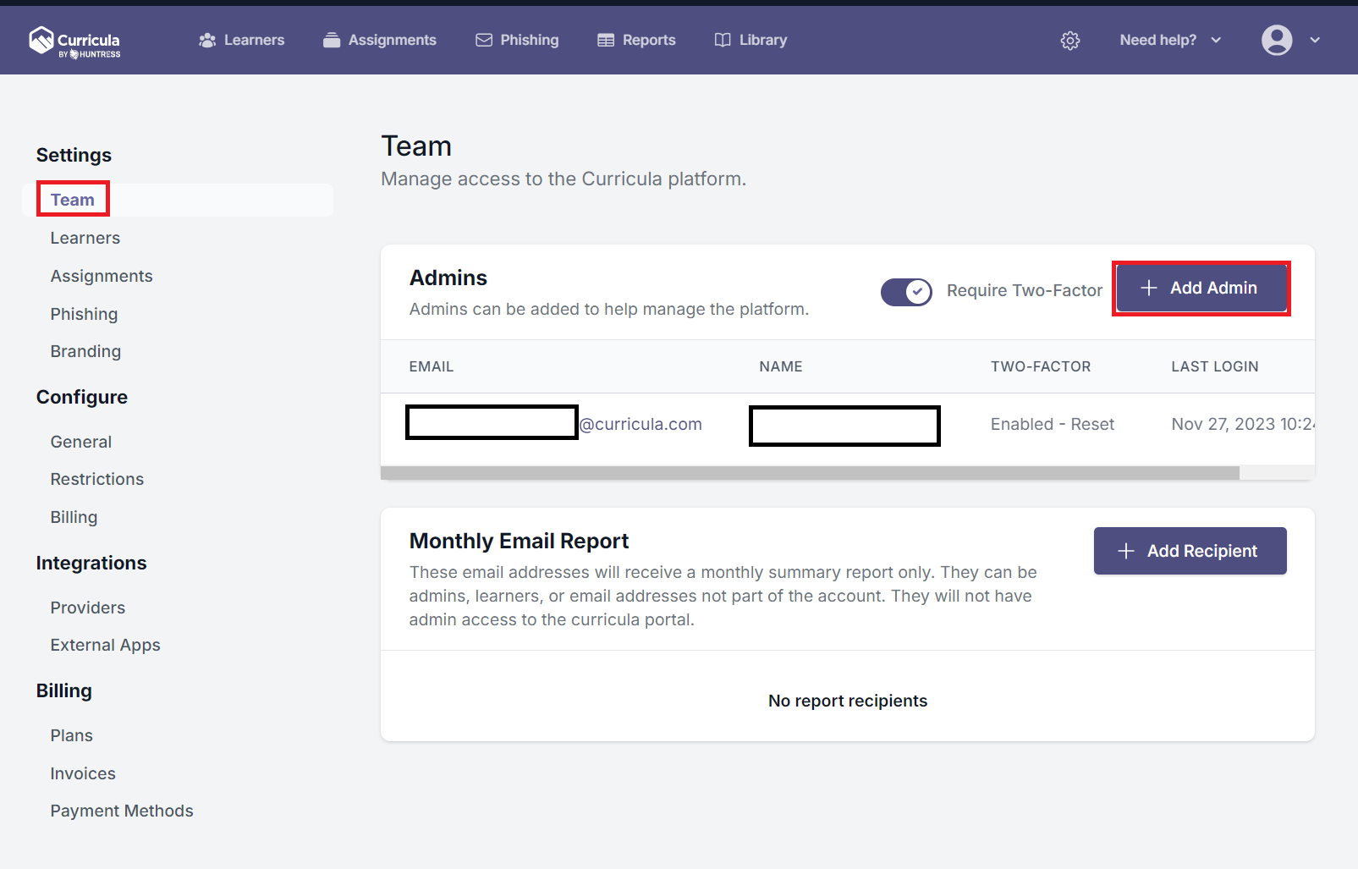Click the horizontal scrollbar below the admins table

pos(810,472)
